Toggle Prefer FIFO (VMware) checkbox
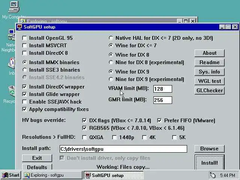The height and width of the screenshot is (180, 240). pyautogui.click(x=159, y=120)
